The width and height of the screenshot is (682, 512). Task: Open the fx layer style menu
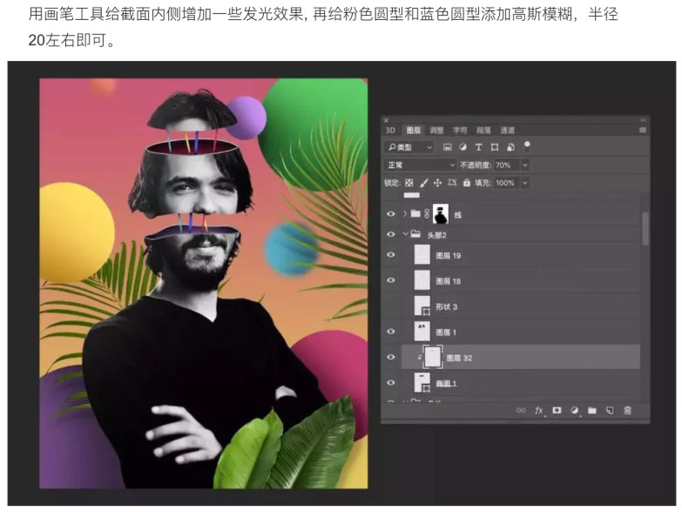coord(539,410)
